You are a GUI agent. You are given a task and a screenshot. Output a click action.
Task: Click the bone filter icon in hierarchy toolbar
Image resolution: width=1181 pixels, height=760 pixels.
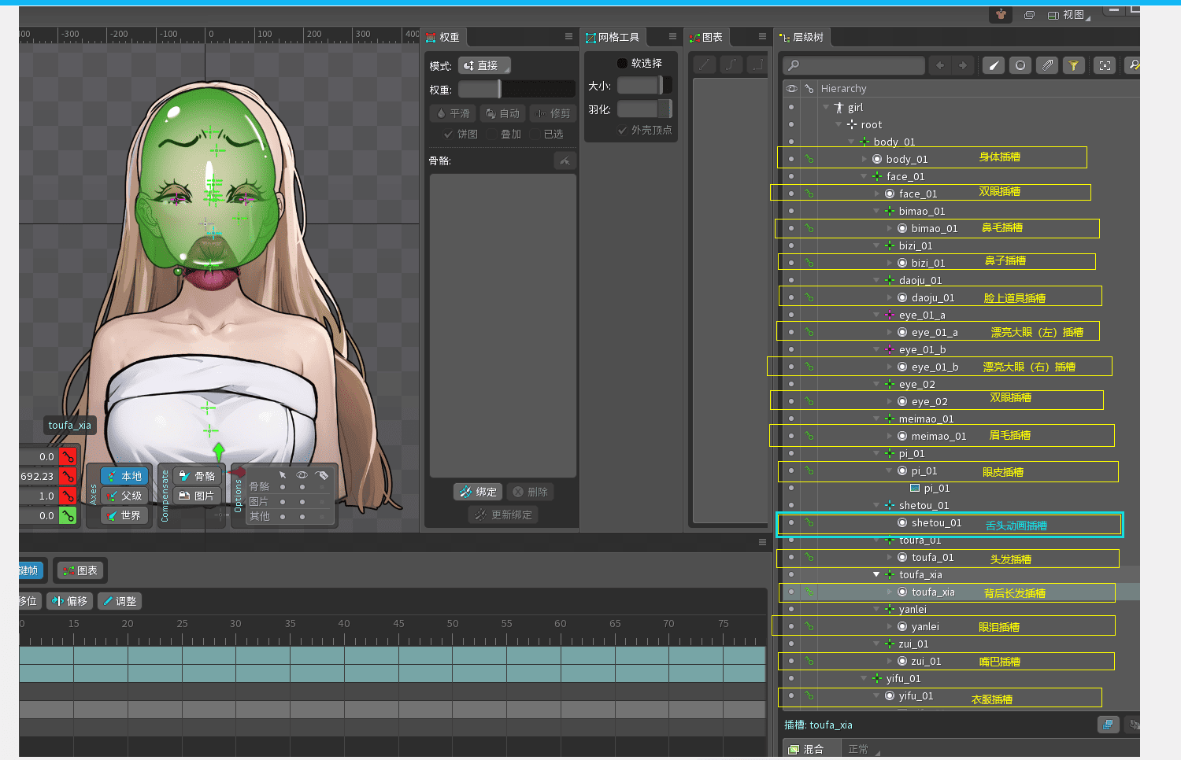point(994,65)
